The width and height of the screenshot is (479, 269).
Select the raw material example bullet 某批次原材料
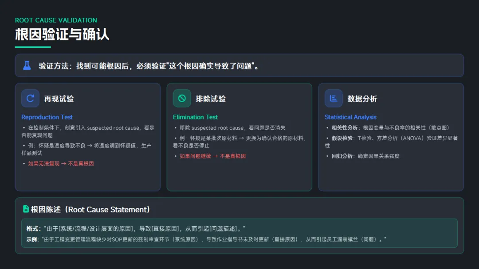point(240,142)
